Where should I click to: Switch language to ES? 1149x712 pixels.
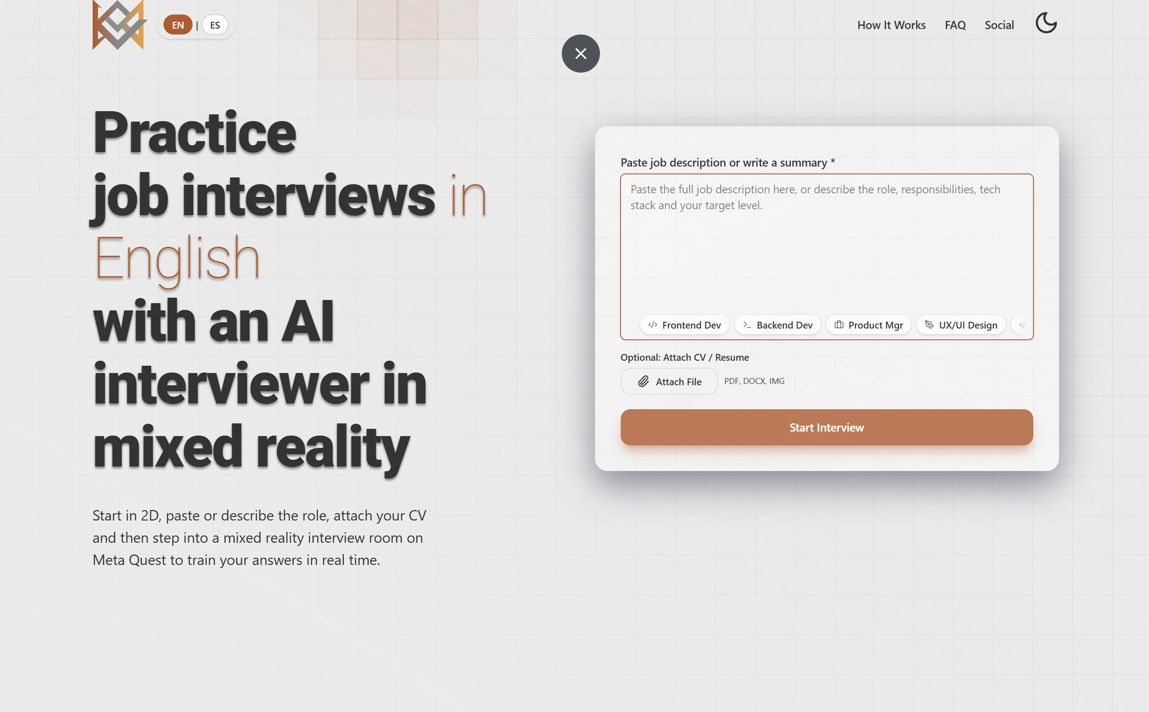[x=215, y=25]
